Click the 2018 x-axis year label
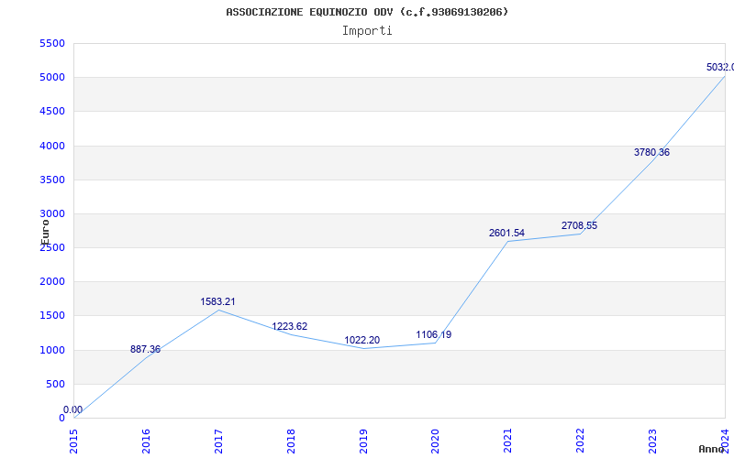Image resolution: width=734 pixels, height=458 pixels. [291, 442]
